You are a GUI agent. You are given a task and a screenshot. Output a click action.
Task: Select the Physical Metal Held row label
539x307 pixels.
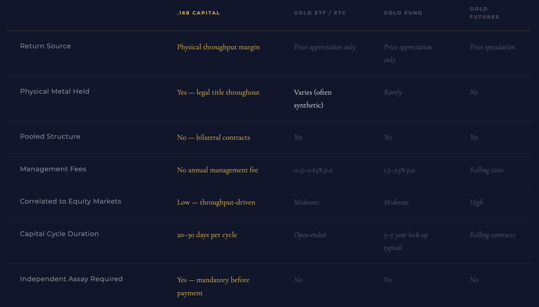pyautogui.click(x=55, y=91)
